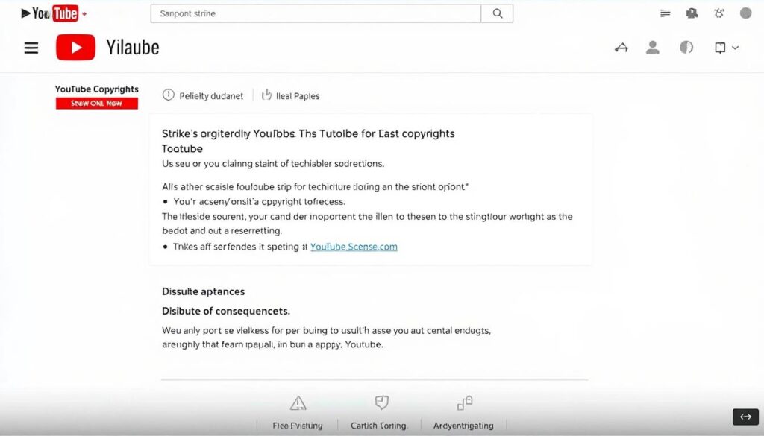Open the feedback comment box icon

tap(718, 47)
